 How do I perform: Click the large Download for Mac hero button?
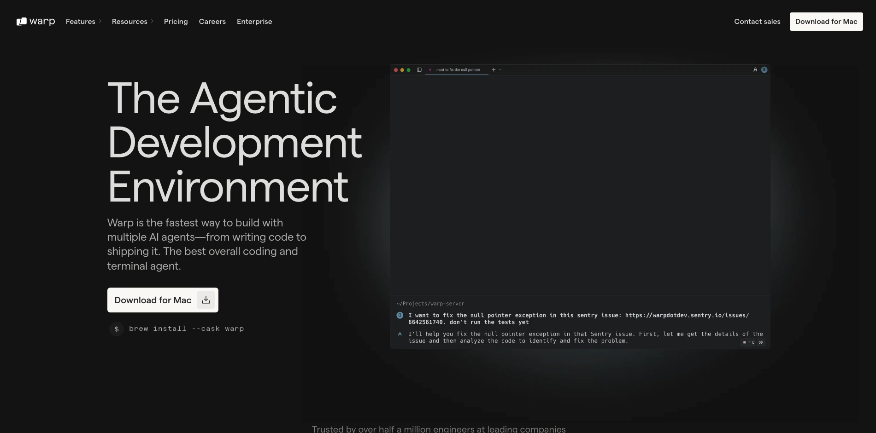[x=163, y=300]
